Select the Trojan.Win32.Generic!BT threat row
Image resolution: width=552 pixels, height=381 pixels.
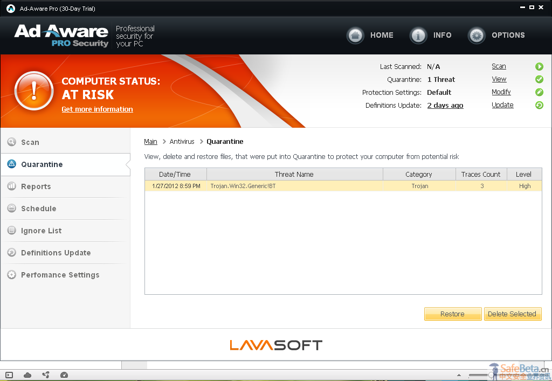[x=343, y=186]
